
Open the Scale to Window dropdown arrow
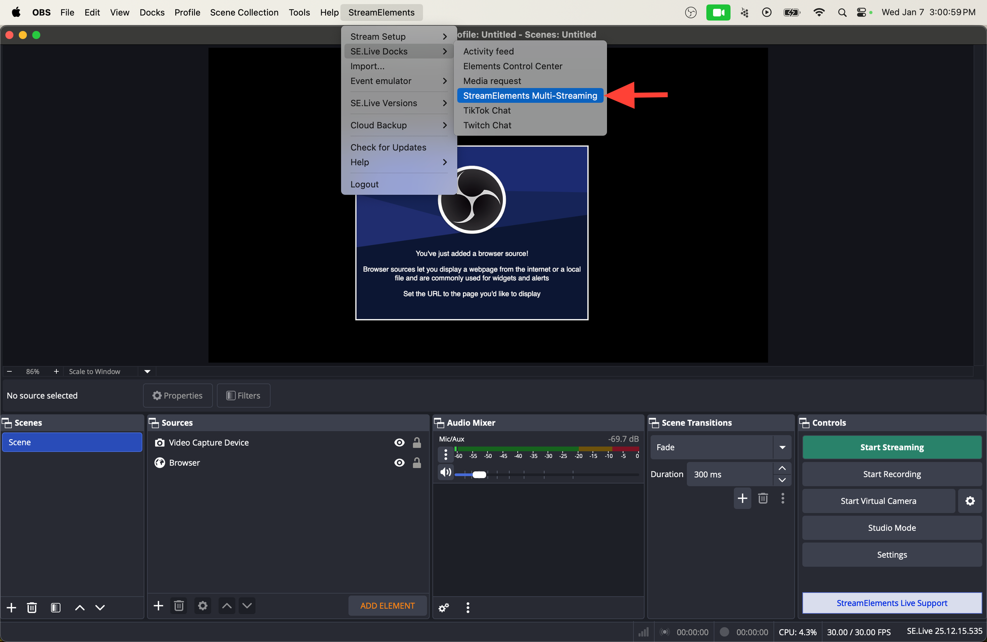(147, 372)
